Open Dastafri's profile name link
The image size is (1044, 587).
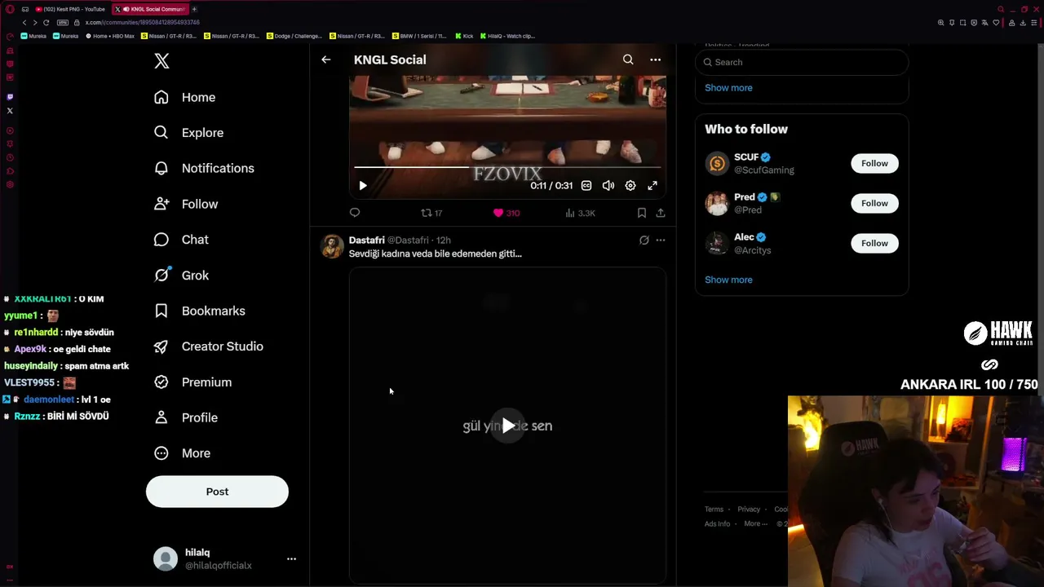(367, 241)
